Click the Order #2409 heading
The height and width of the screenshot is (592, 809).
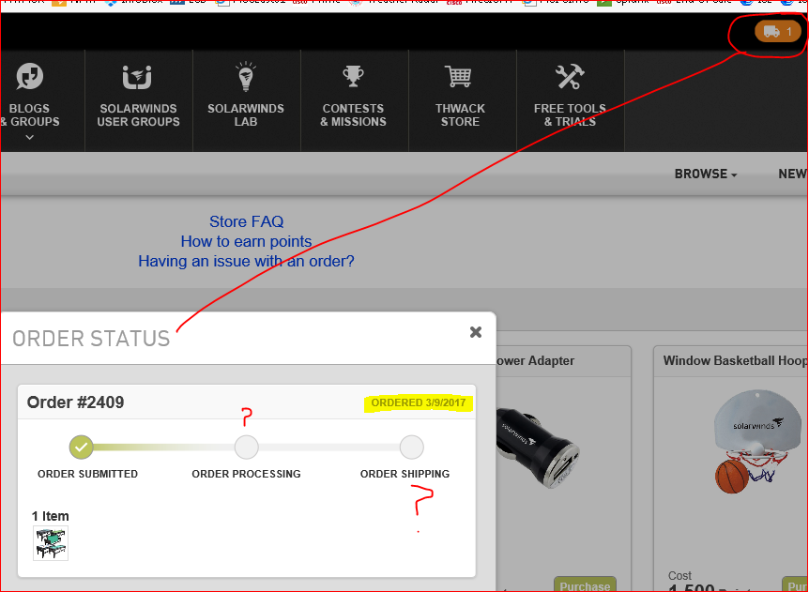click(75, 402)
